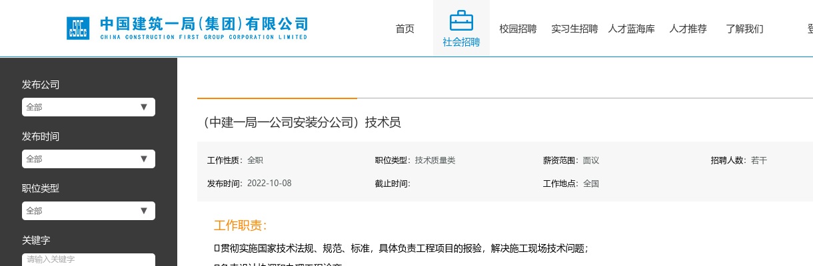Click the China Construction First Group logo icon

point(78,29)
